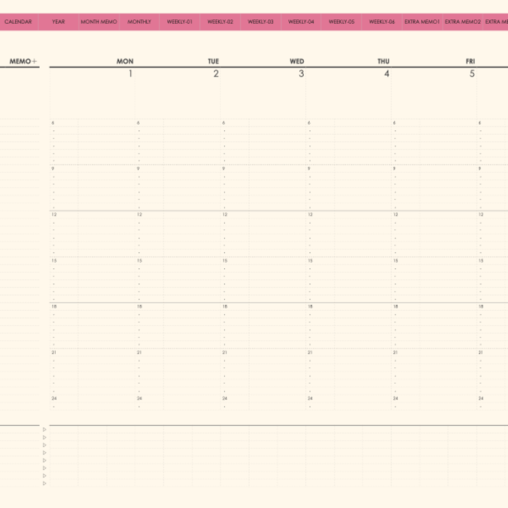
Task: Click the MON day header
Action: pos(125,61)
